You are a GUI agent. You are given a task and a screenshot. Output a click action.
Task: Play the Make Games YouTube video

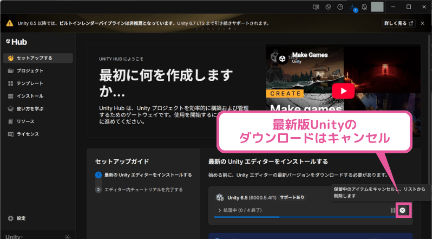pyautogui.click(x=343, y=91)
